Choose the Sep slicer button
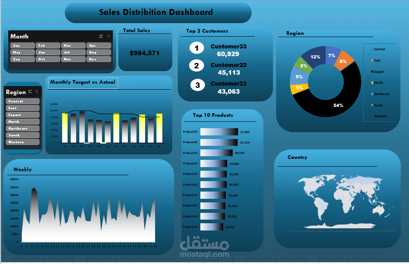Screen dimensions: 409x264 coord(23,59)
